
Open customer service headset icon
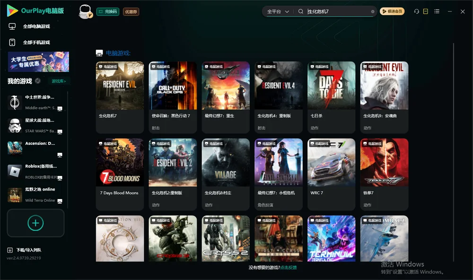point(416,11)
